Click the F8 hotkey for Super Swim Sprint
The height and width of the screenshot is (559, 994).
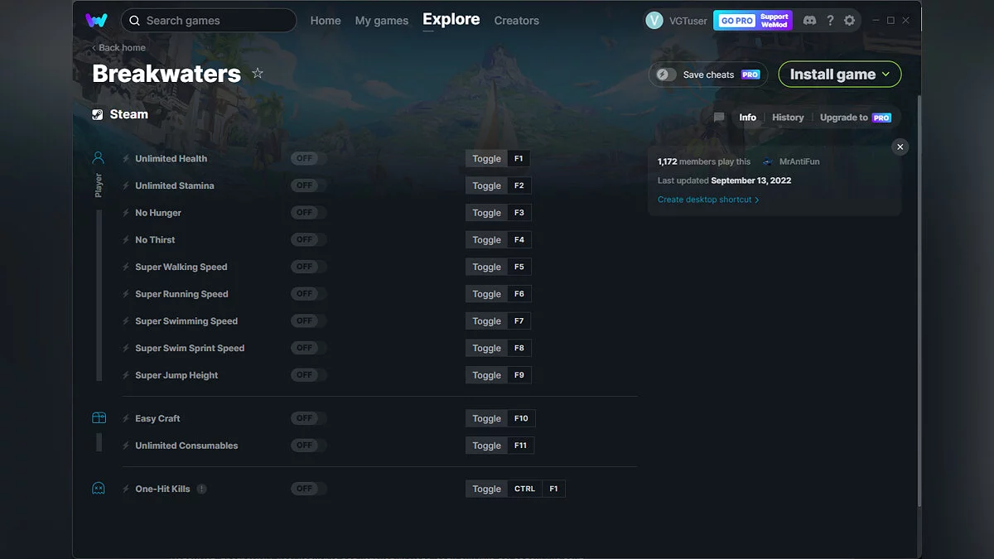[x=519, y=348]
